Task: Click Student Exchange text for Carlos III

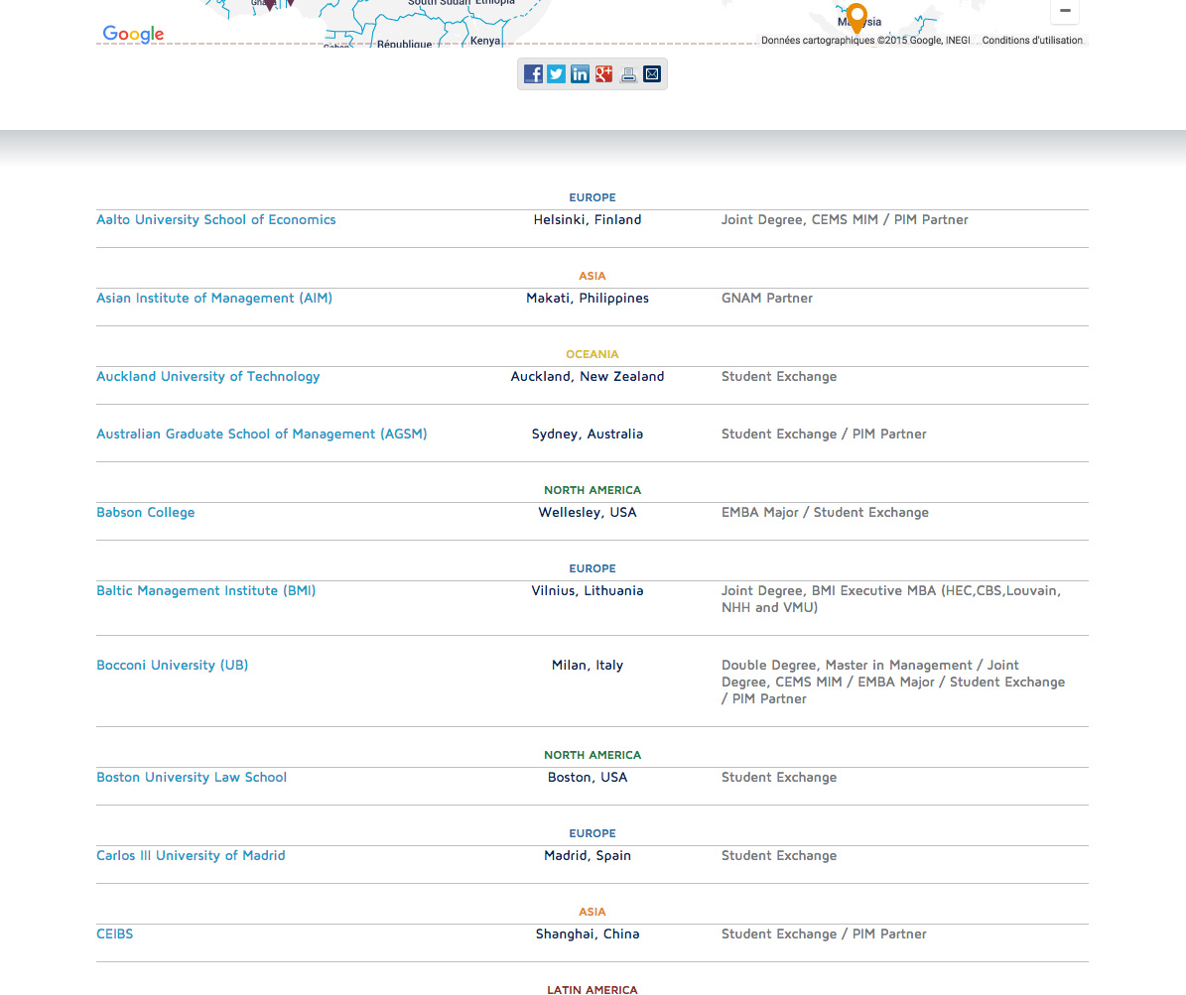Action: pyautogui.click(x=779, y=856)
